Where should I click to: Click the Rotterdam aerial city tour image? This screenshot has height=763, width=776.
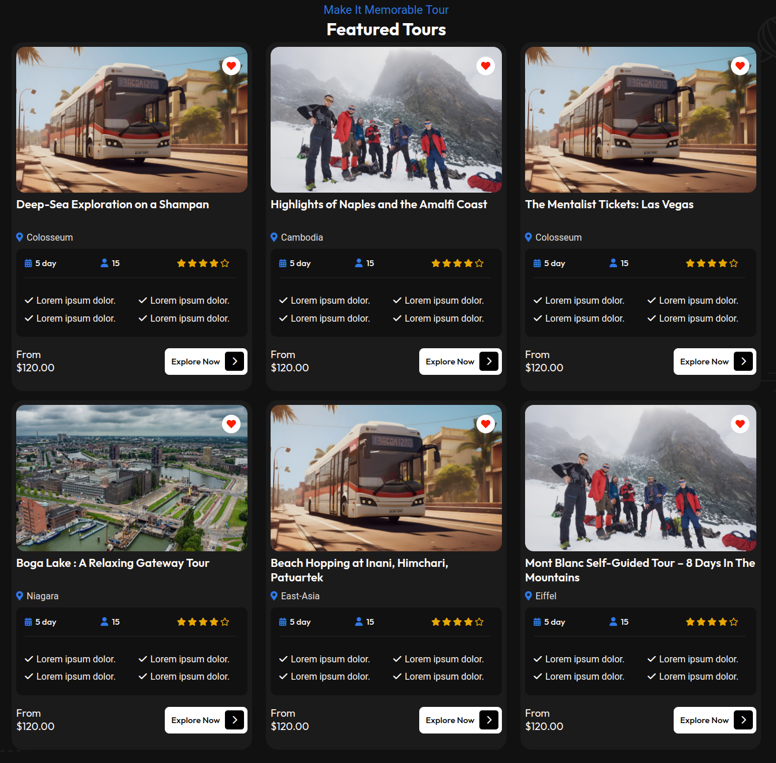[x=132, y=478]
